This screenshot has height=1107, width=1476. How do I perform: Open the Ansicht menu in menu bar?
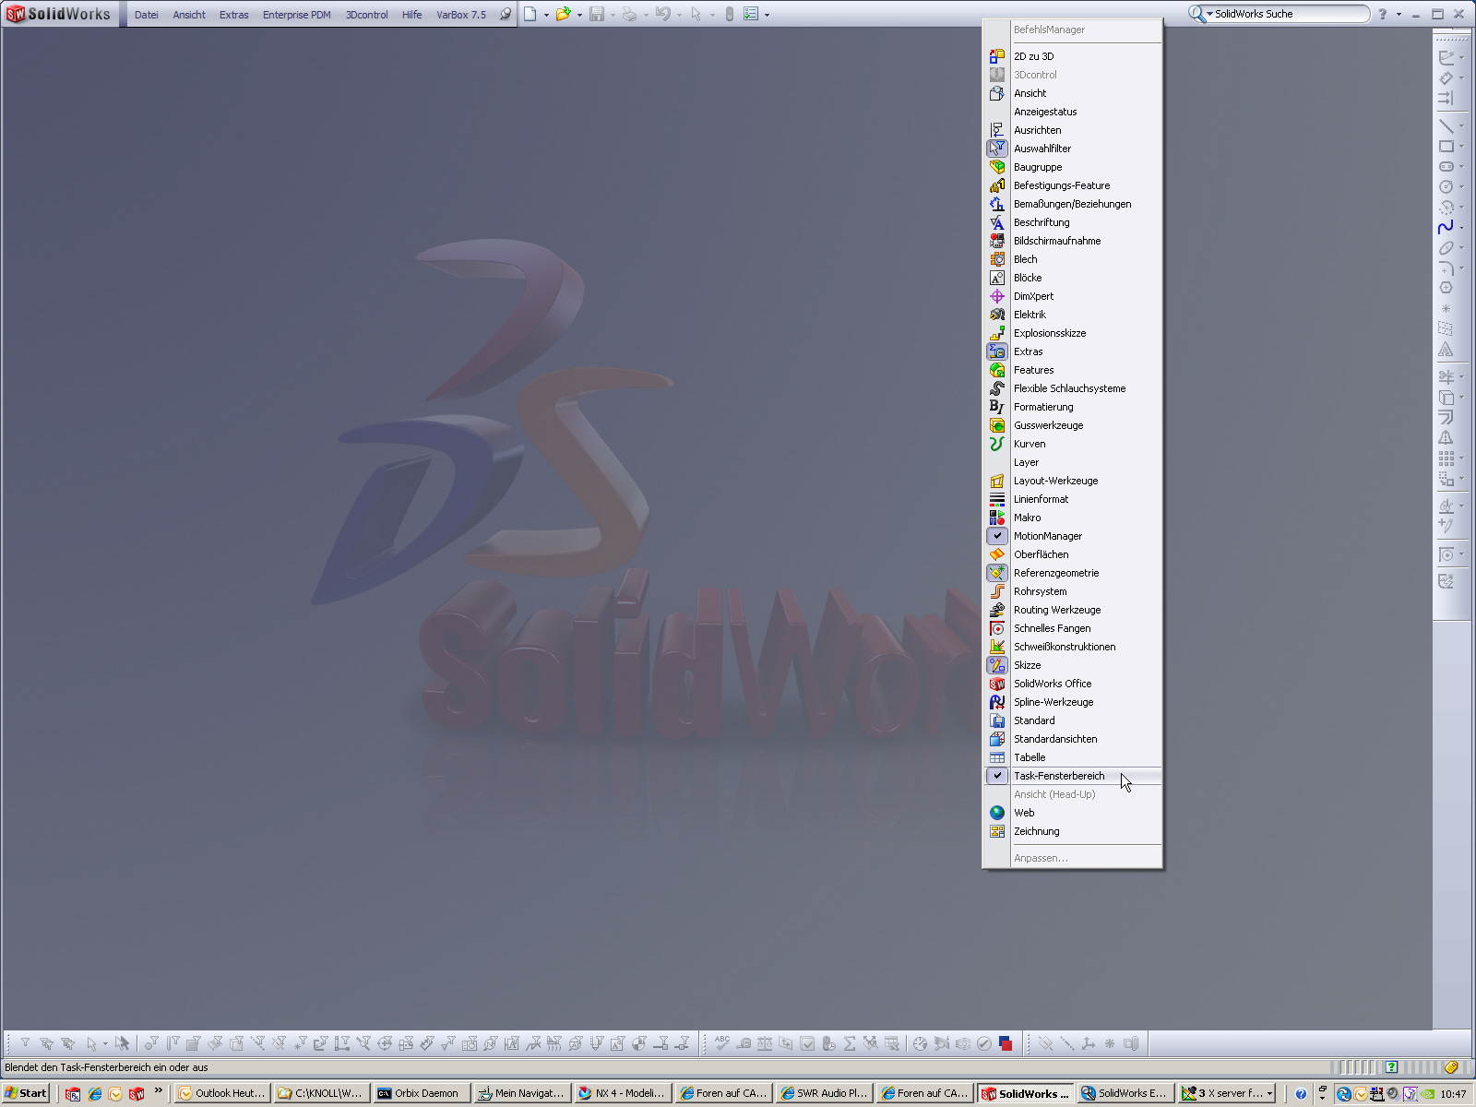189,15
